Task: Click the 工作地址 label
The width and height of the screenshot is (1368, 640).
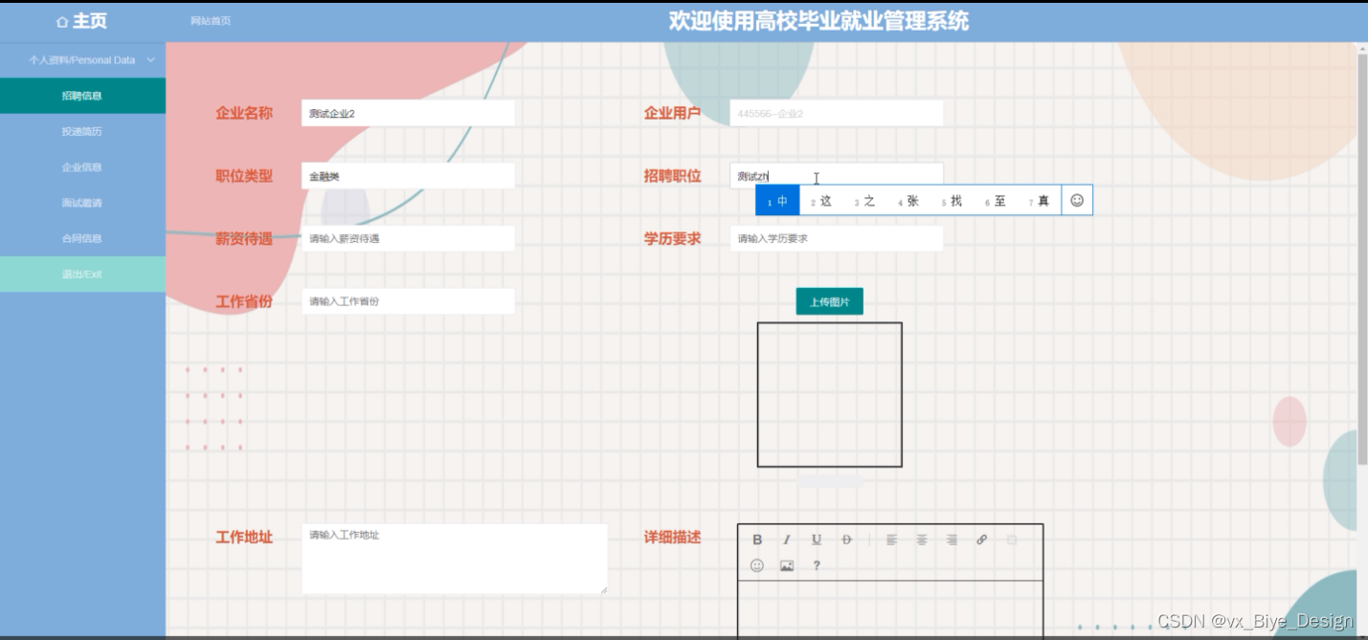Action: (x=244, y=538)
